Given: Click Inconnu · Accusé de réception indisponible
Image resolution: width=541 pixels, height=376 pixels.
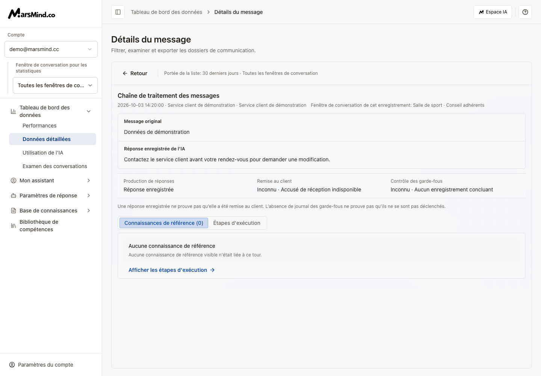Looking at the screenshot, I should point(309,190).
